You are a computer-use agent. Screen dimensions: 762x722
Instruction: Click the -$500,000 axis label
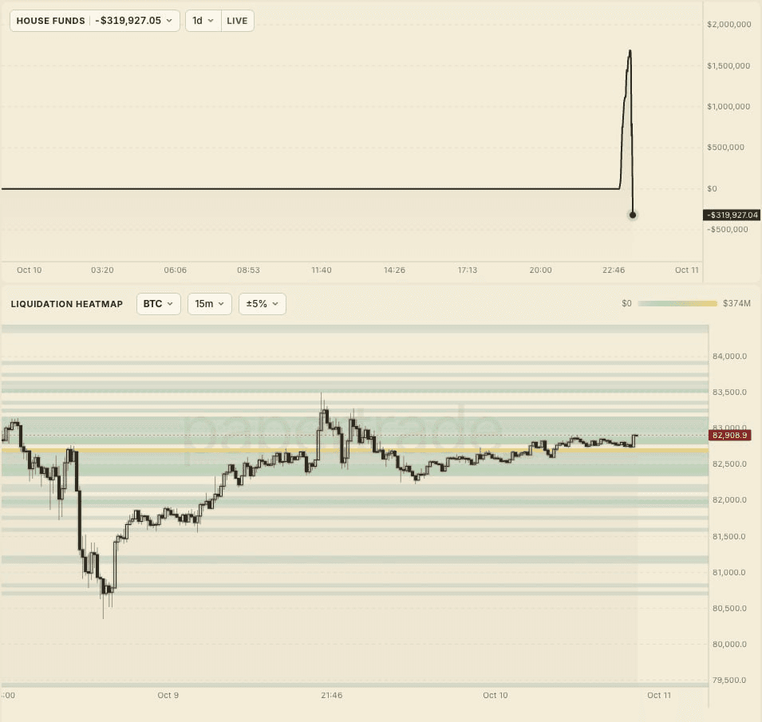pyautogui.click(x=728, y=229)
